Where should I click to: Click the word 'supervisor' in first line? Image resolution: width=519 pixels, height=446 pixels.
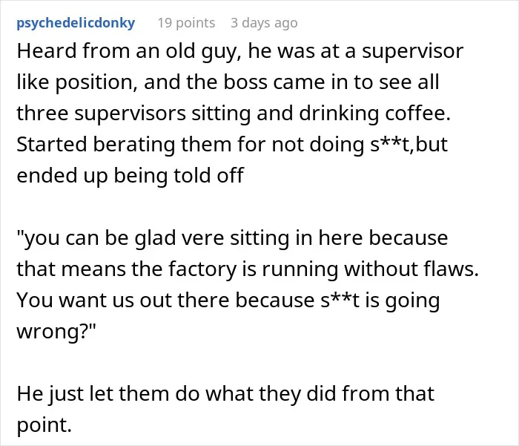point(412,51)
